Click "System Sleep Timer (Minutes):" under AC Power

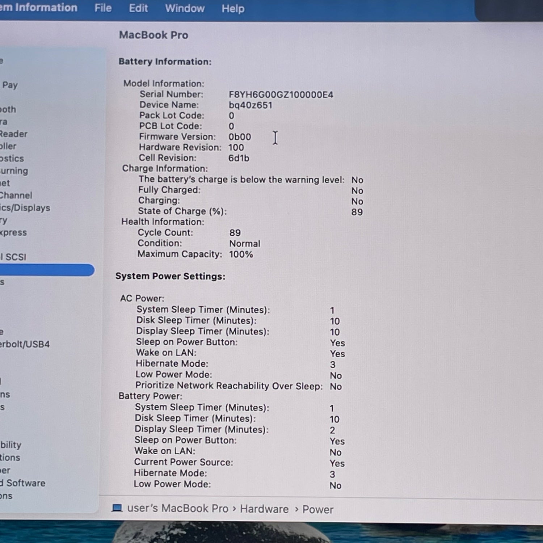(203, 310)
